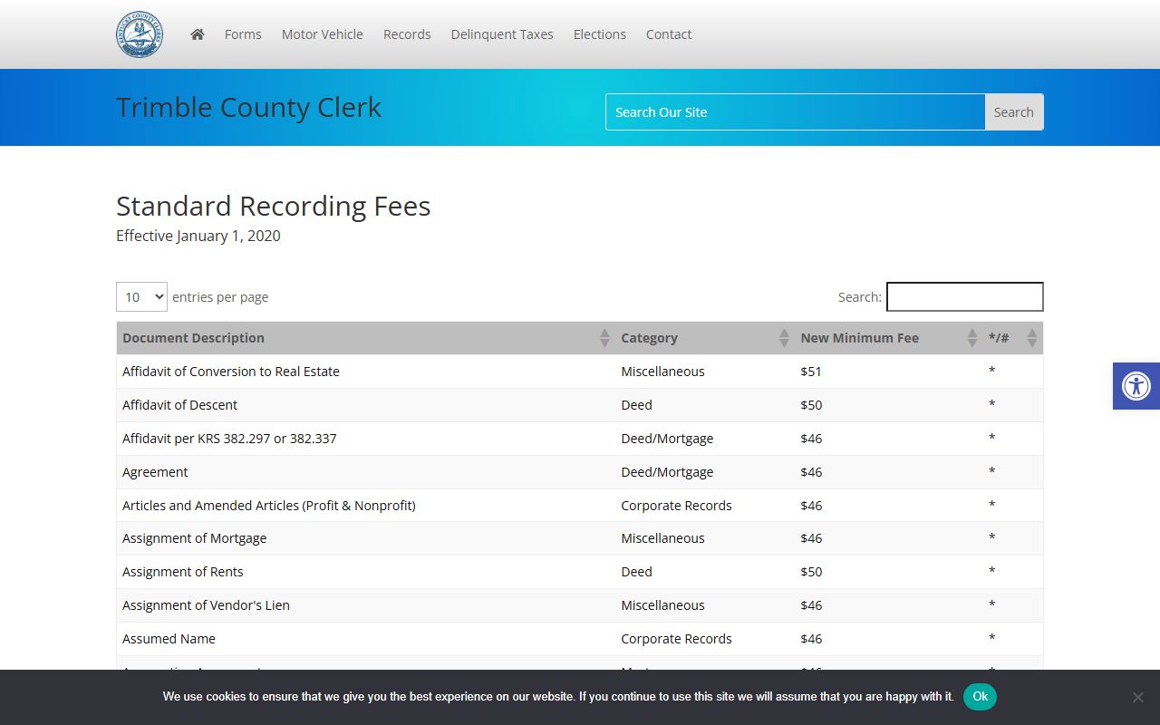Dismiss the cookie notice with the X
Image resolution: width=1160 pixels, height=725 pixels.
[1137, 697]
